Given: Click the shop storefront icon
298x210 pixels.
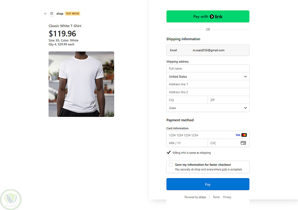Looking at the screenshot, I should point(52,13).
